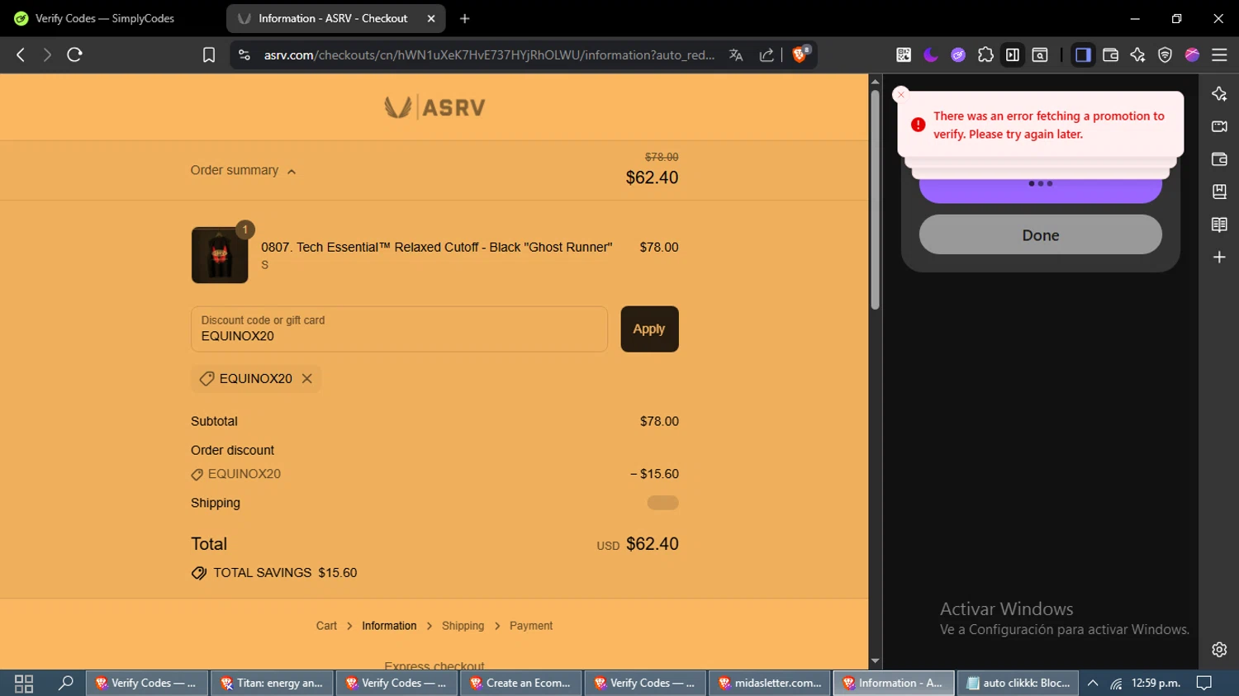The image size is (1239, 696).
Task: Open Windows taskbar search
Action: pyautogui.click(x=66, y=683)
